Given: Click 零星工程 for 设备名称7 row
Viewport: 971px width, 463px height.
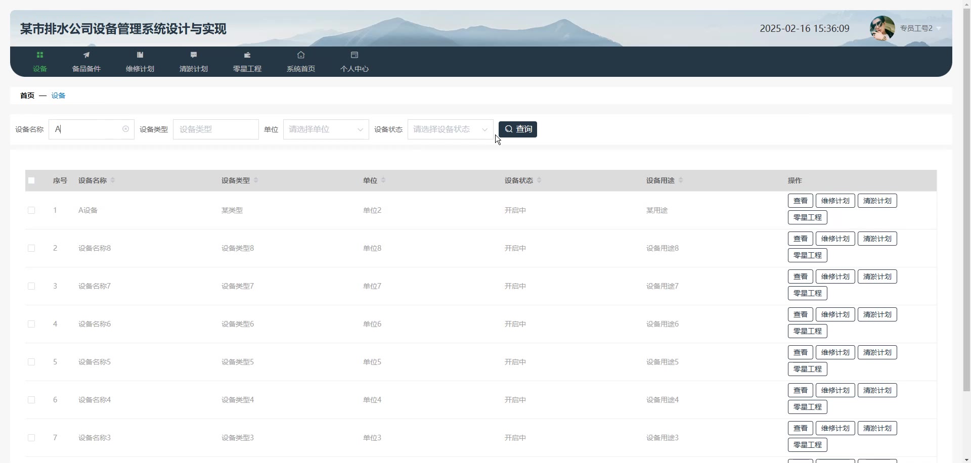Looking at the screenshot, I should pyautogui.click(x=808, y=293).
